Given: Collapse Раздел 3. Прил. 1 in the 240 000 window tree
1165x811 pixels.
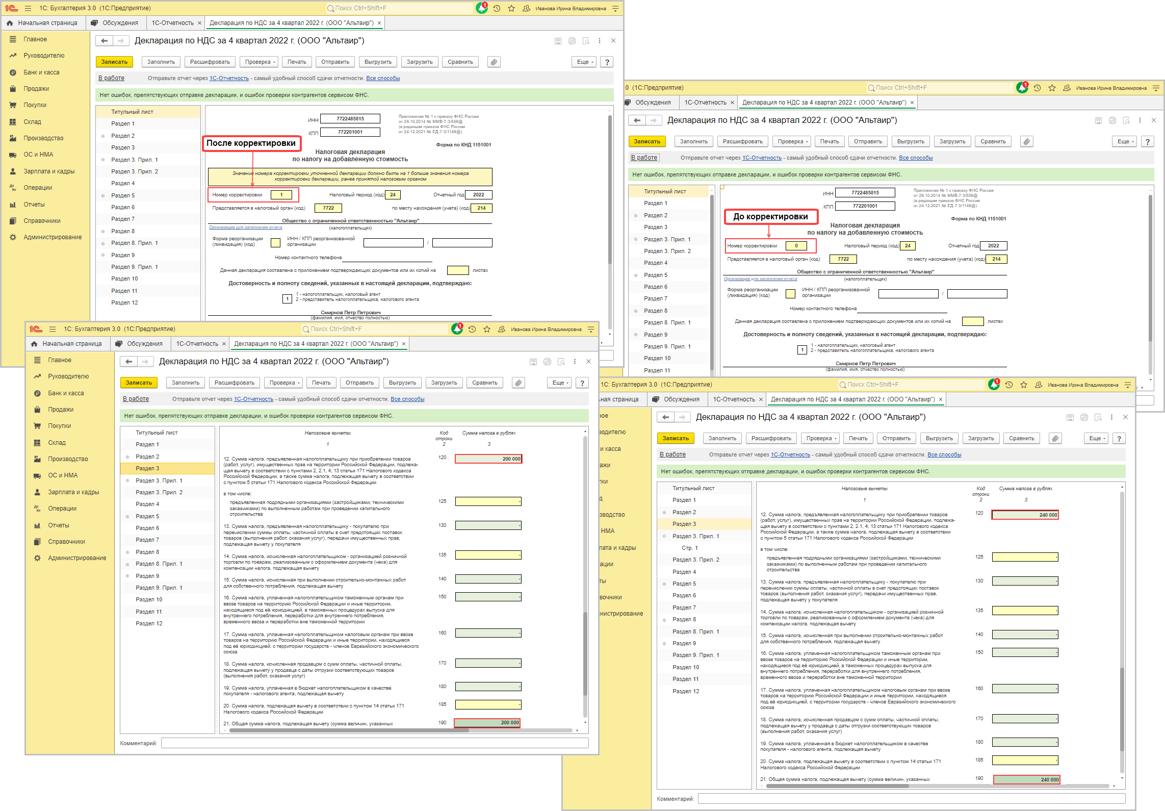Looking at the screenshot, I should 664,537.
